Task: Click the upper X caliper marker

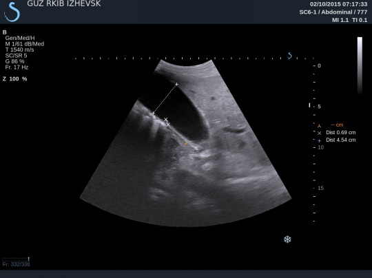Action: pos(166,119)
